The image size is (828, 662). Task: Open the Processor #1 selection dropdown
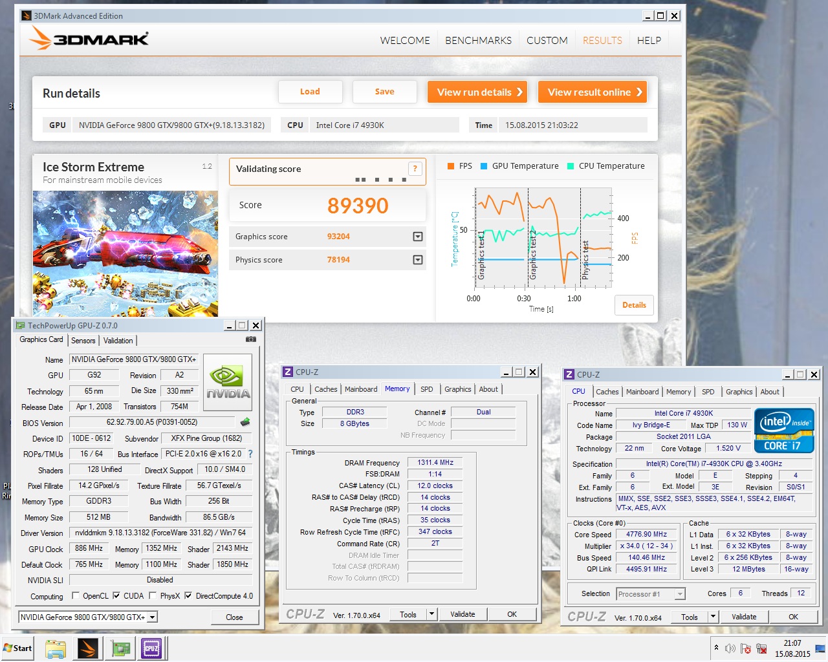pyautogui.click(x=680, y=594)
